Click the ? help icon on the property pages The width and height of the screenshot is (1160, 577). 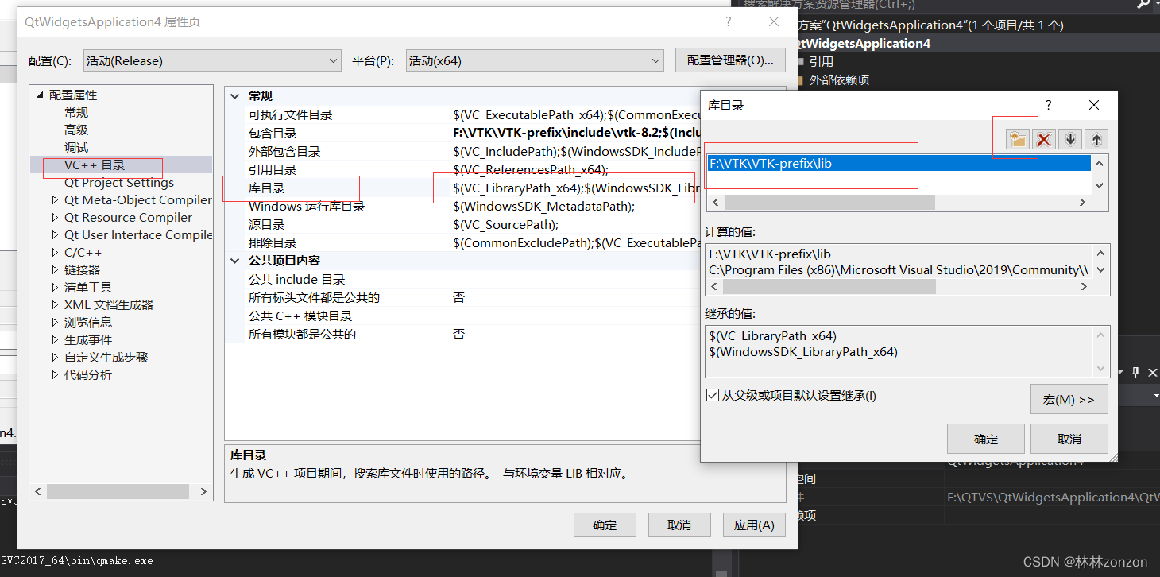(728, 21)
